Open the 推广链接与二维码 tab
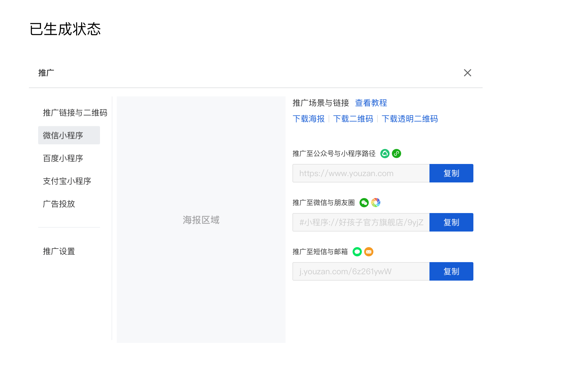The height and width of the screenshot is (375, 578). point(75,113)
